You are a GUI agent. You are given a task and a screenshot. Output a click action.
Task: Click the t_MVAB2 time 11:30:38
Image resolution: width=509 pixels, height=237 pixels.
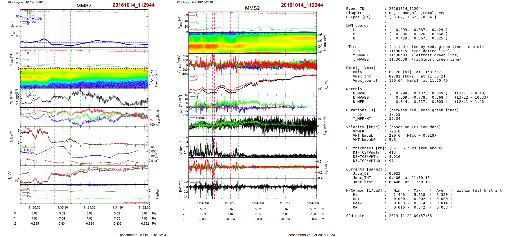(x=398, y=59)
